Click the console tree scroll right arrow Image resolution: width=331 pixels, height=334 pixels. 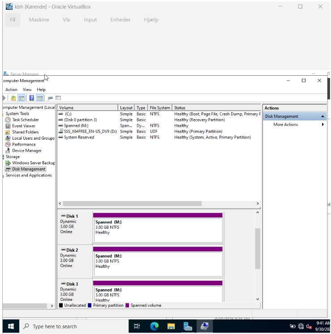click(52, 306)
